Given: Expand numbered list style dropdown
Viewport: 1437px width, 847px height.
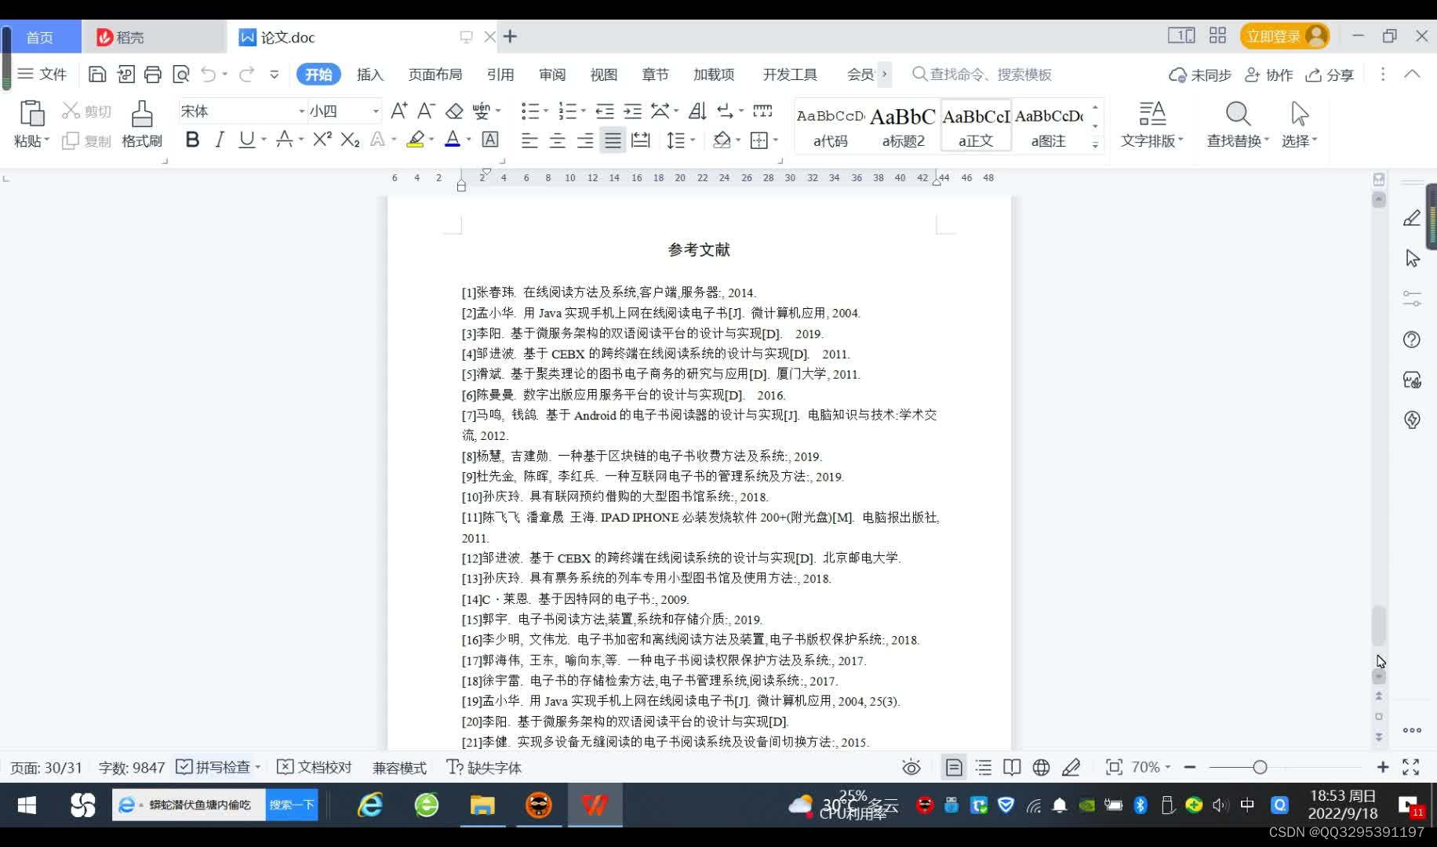Looking at the screenshot, I should click(584, 111).
